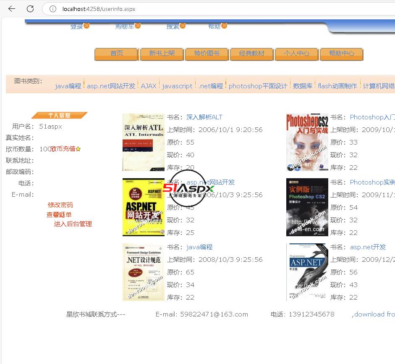Open the 深入解析ATL book cover thumbnail

coord(143,142)
